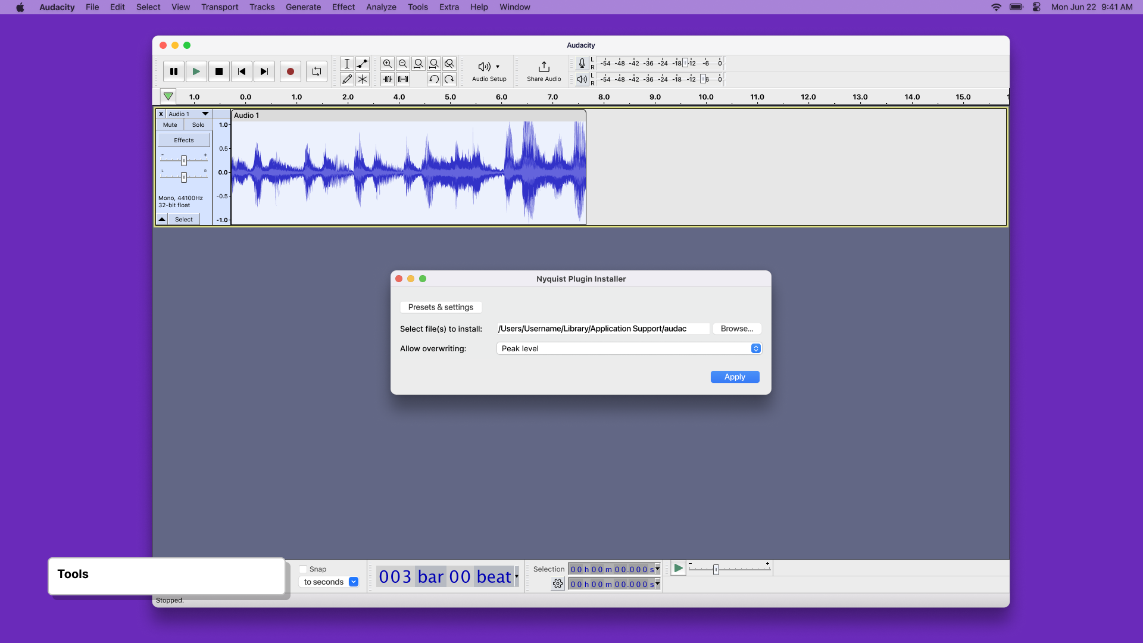Click the file path field for plugin installation
This screenshot has height=643, width=1143.
[x=602, y=328]
